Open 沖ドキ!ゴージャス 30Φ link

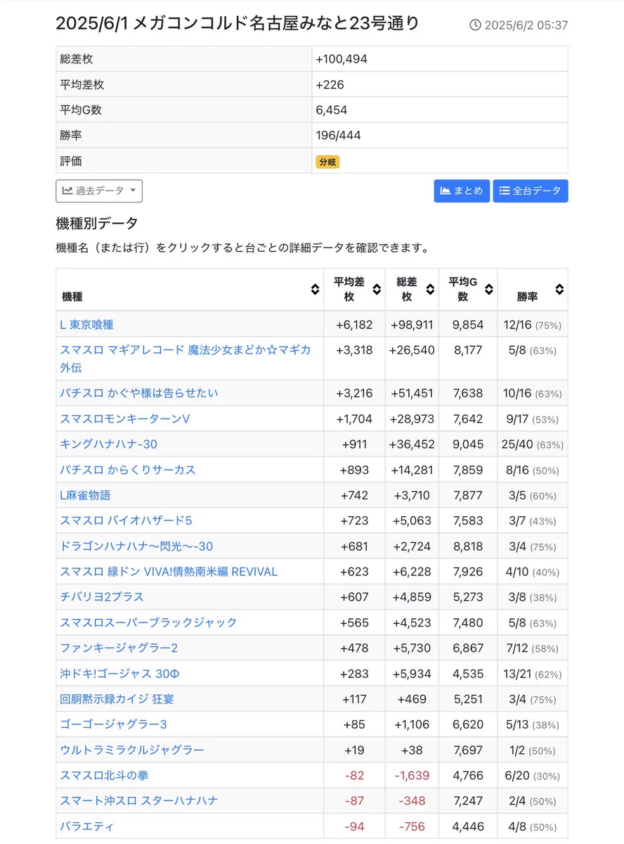(119, 674)
